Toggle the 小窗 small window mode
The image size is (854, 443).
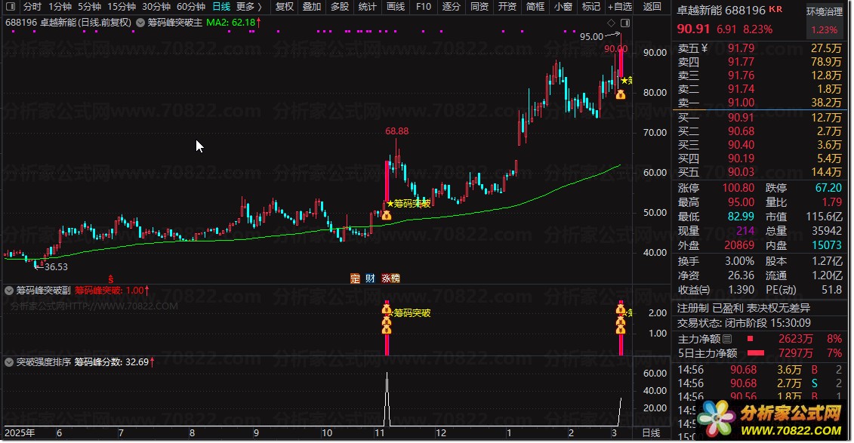563,7
